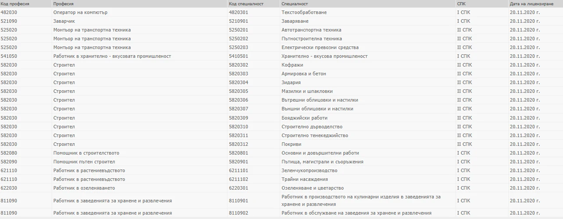The height and width of the screenshot is (219, 563).
Task: Click specialty code 5250202 cell
Action: [x=239, y=39]
